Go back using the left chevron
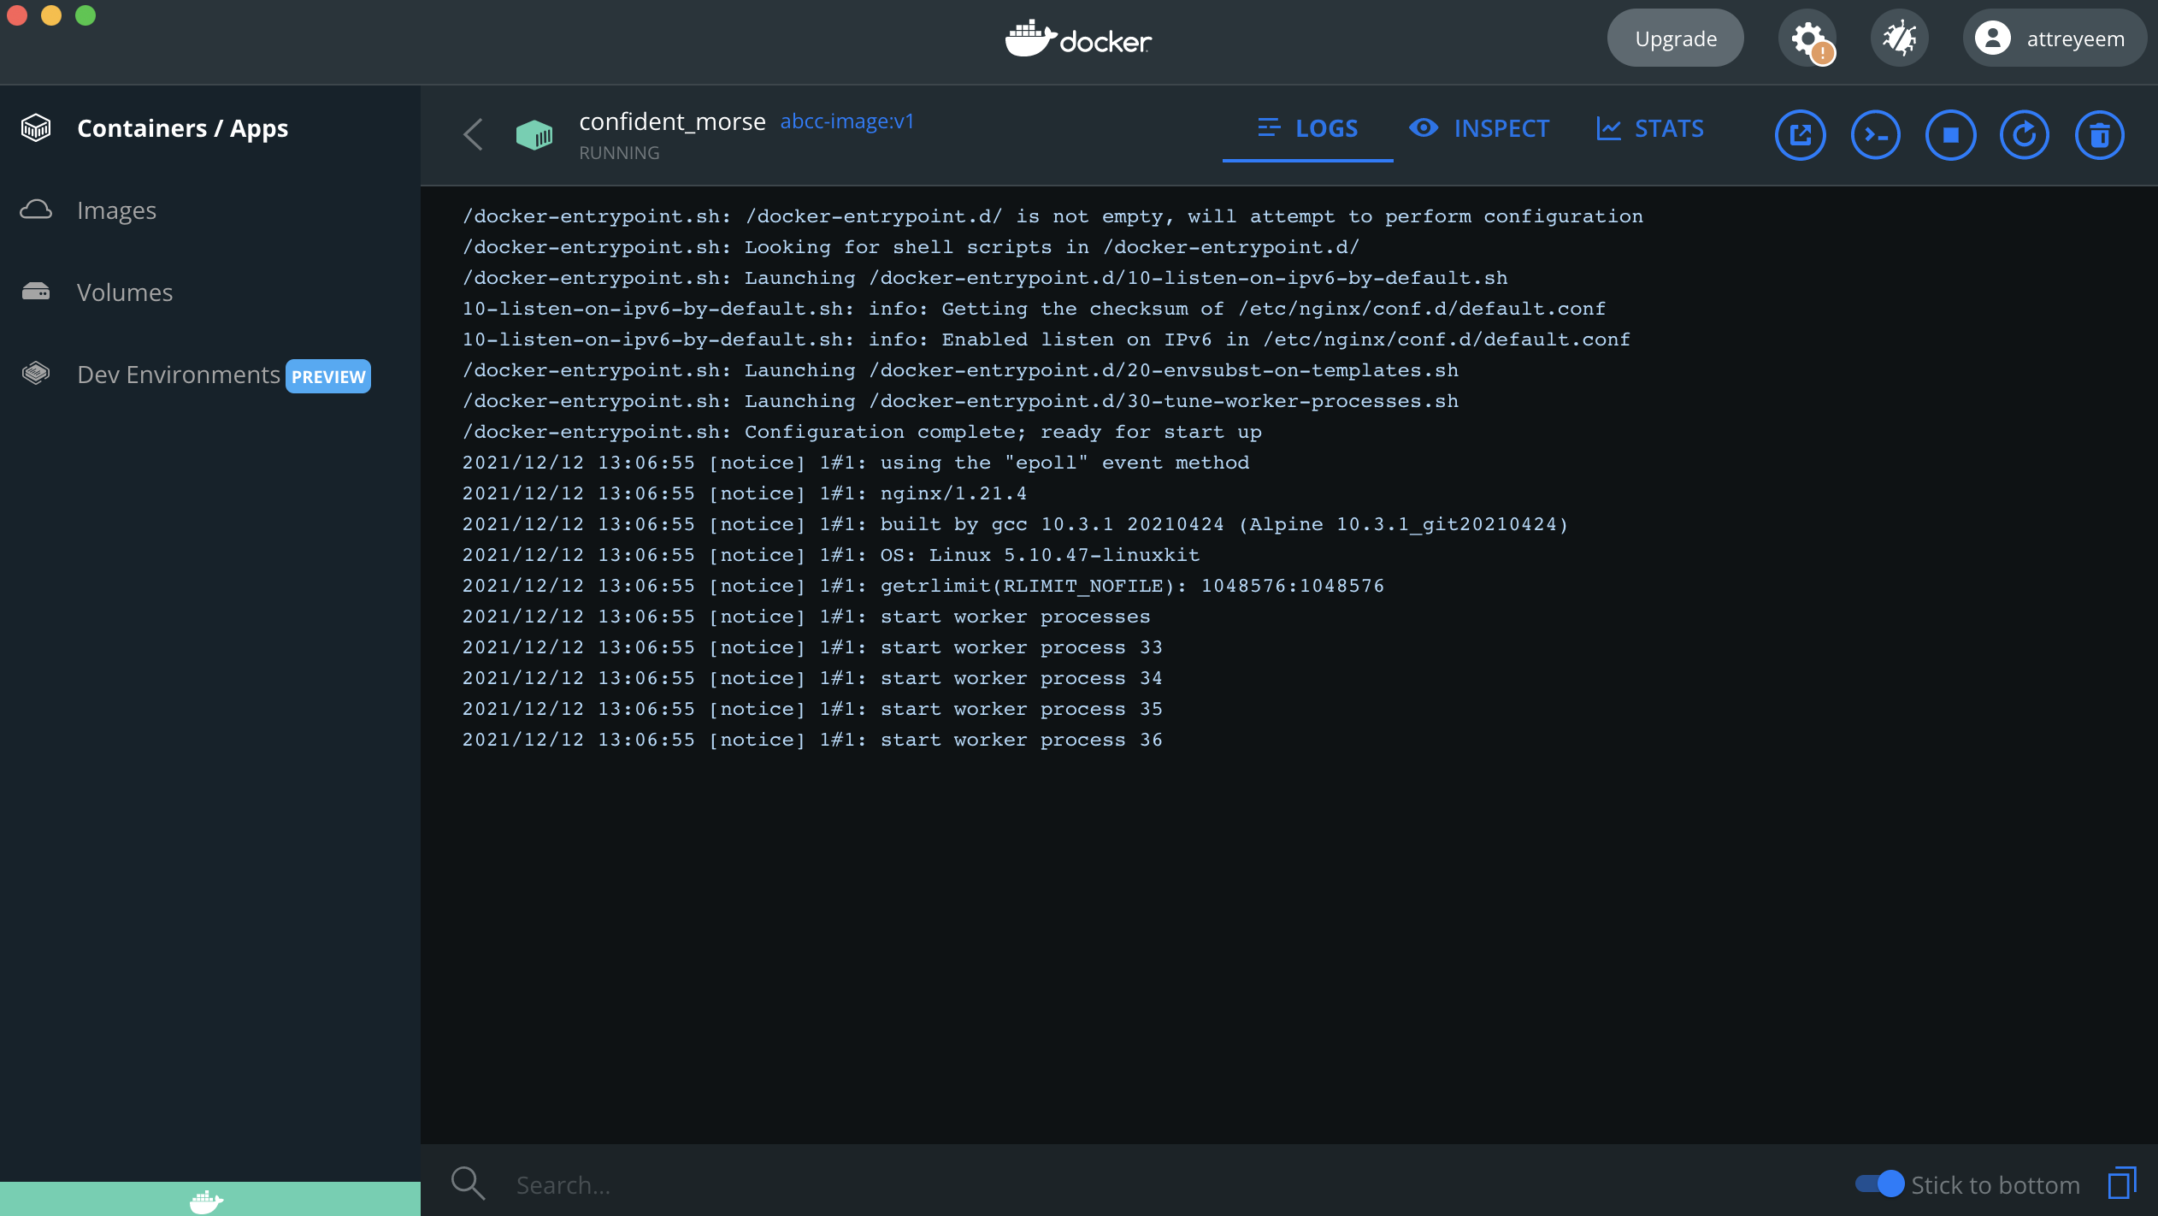Image resolution: width=2158 pixels, height=1216 pixels. 473,134
